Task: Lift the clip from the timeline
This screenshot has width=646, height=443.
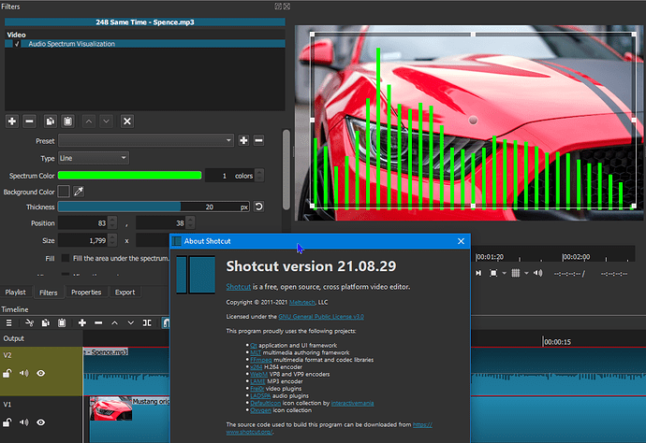Action: coord(114,322)
